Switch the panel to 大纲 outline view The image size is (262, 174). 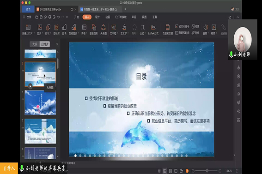coord(35,44)
